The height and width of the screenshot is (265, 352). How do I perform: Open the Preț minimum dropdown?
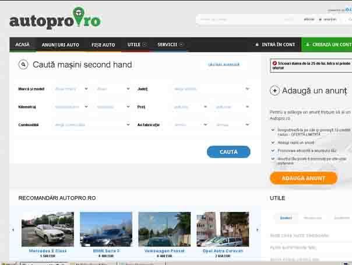(x=191, y=107)
